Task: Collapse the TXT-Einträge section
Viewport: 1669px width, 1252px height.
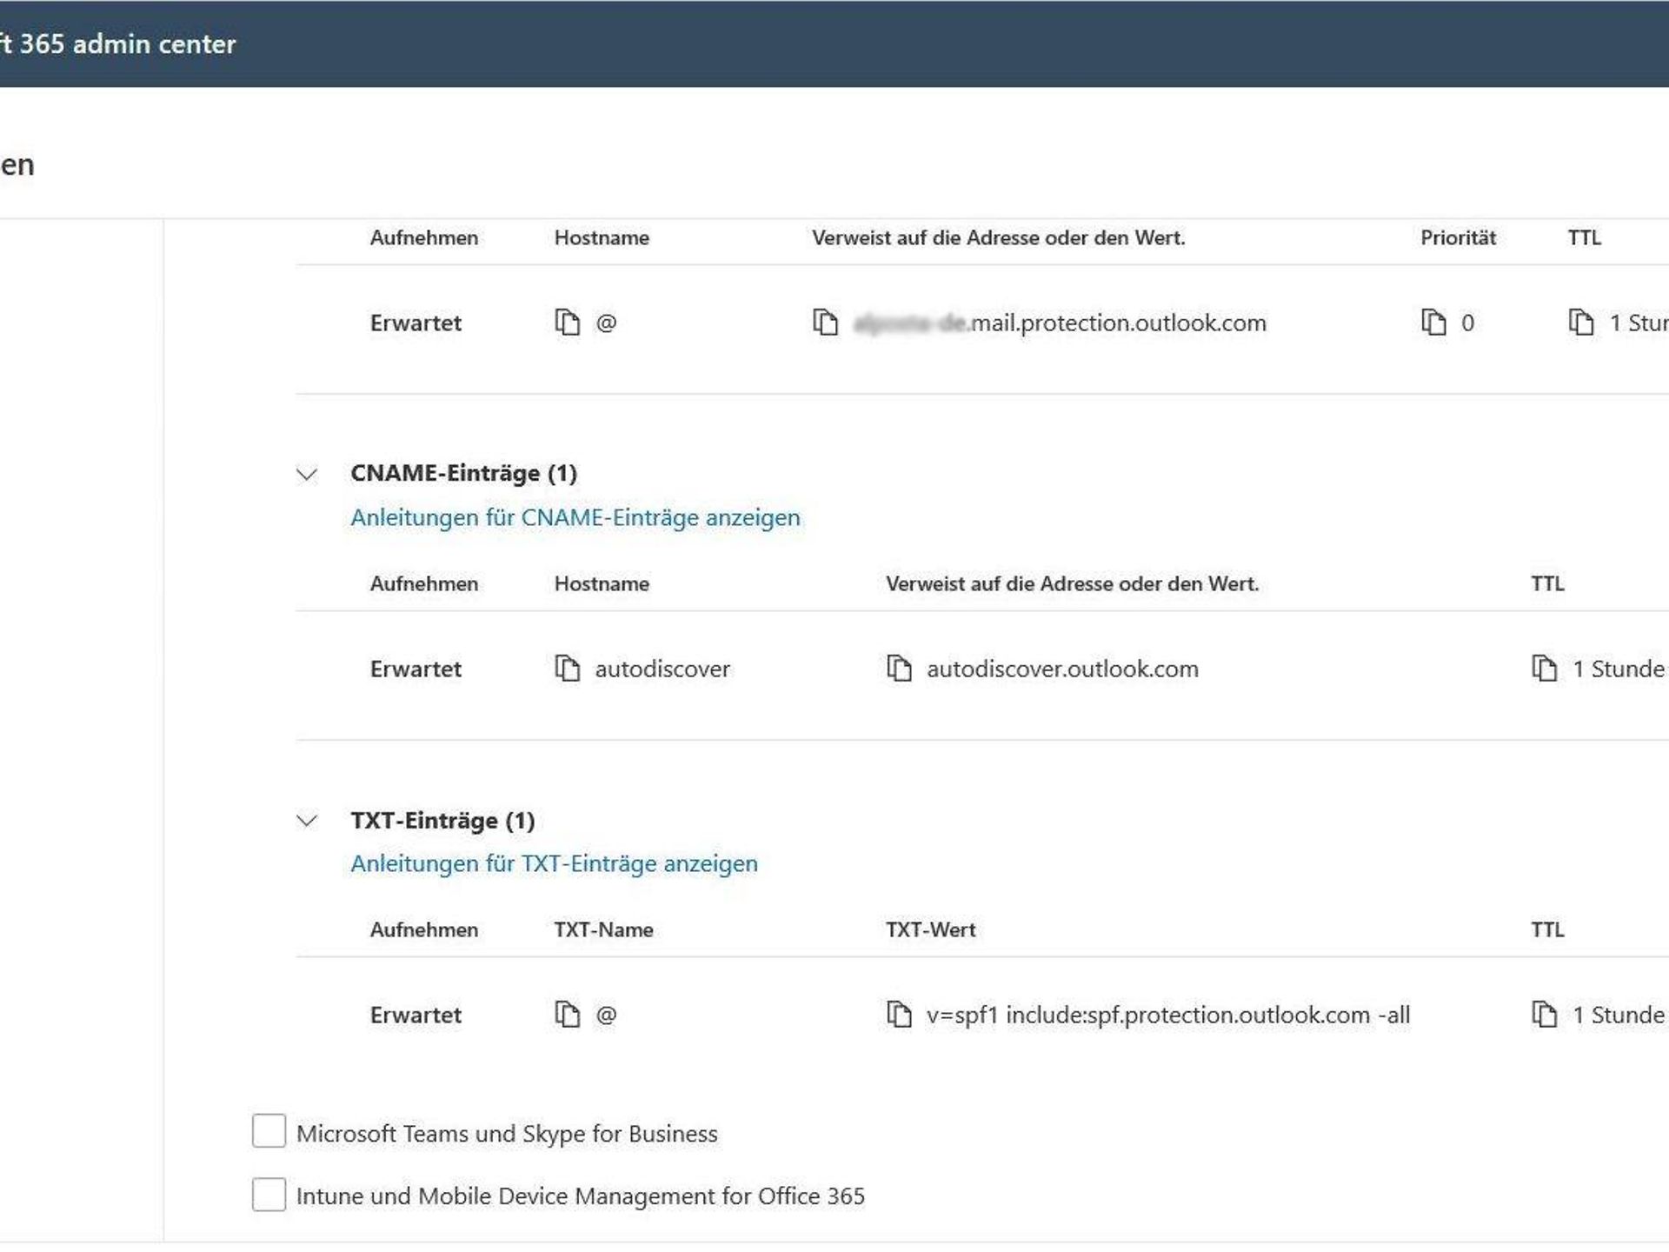Action: tap(307, 820)
